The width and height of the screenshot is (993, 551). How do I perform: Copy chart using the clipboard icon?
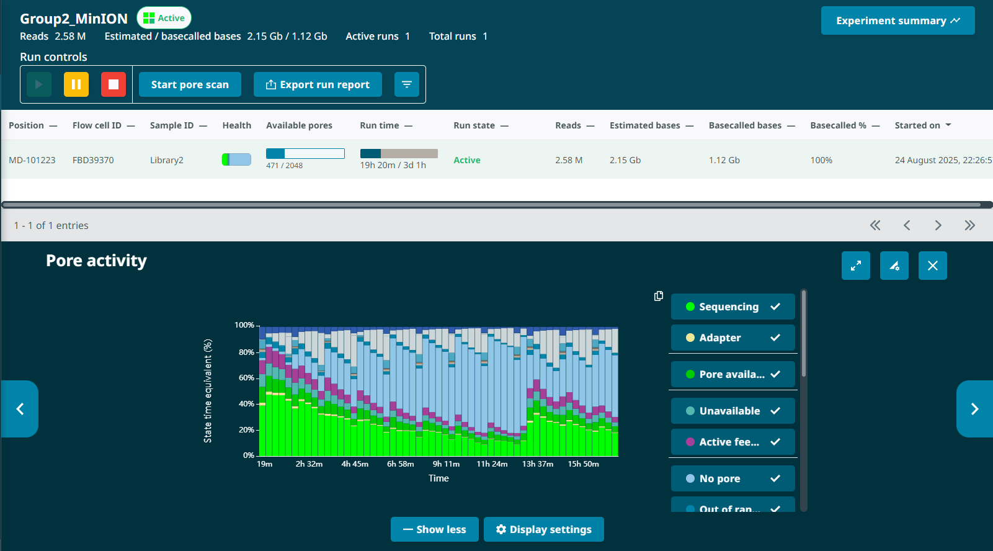click(x=659, y=296)
